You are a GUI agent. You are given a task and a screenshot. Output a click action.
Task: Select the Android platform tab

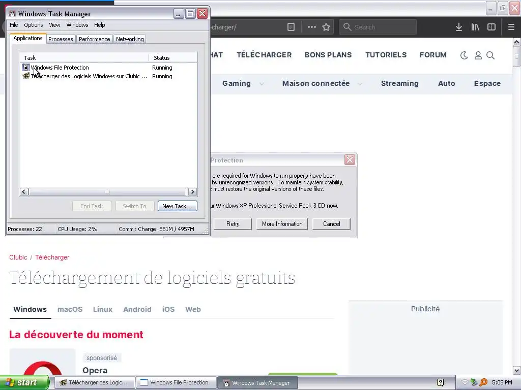[137, 309]
